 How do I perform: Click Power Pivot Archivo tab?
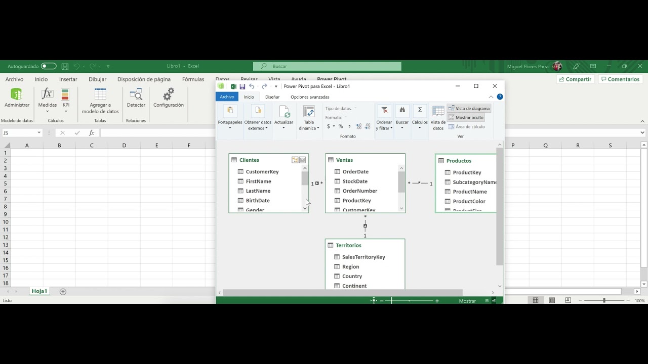[227, 97]
